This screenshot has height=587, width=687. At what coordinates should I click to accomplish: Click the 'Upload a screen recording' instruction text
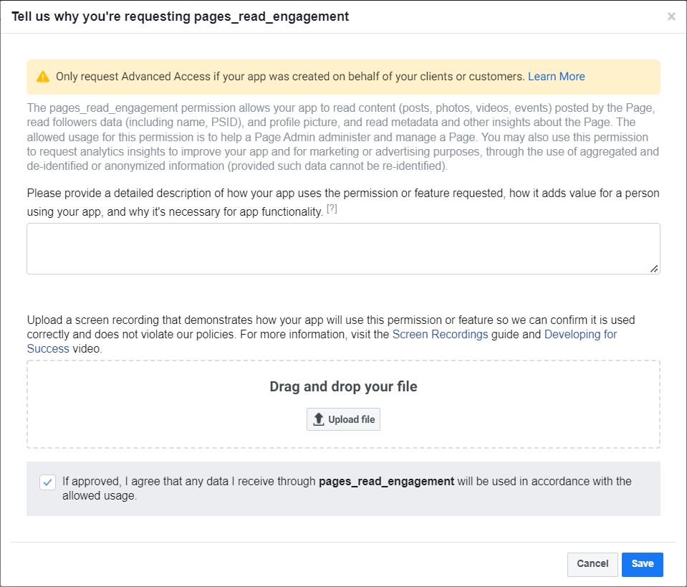tap(330, 320)
